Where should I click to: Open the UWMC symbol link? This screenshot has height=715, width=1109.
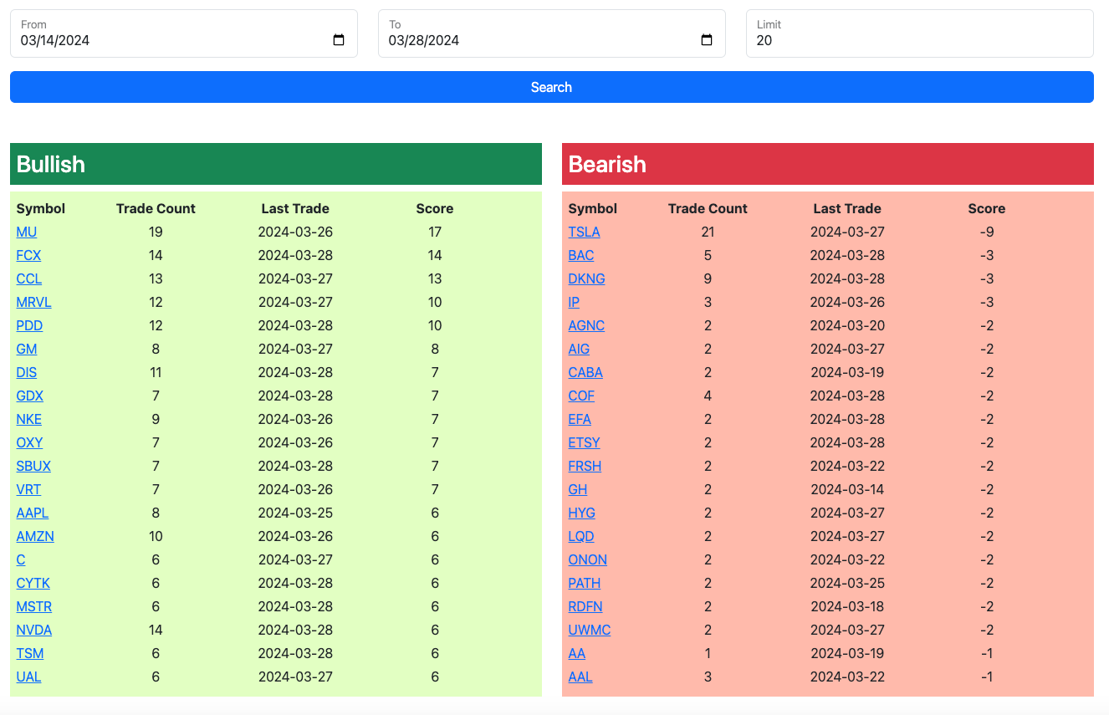590,630
